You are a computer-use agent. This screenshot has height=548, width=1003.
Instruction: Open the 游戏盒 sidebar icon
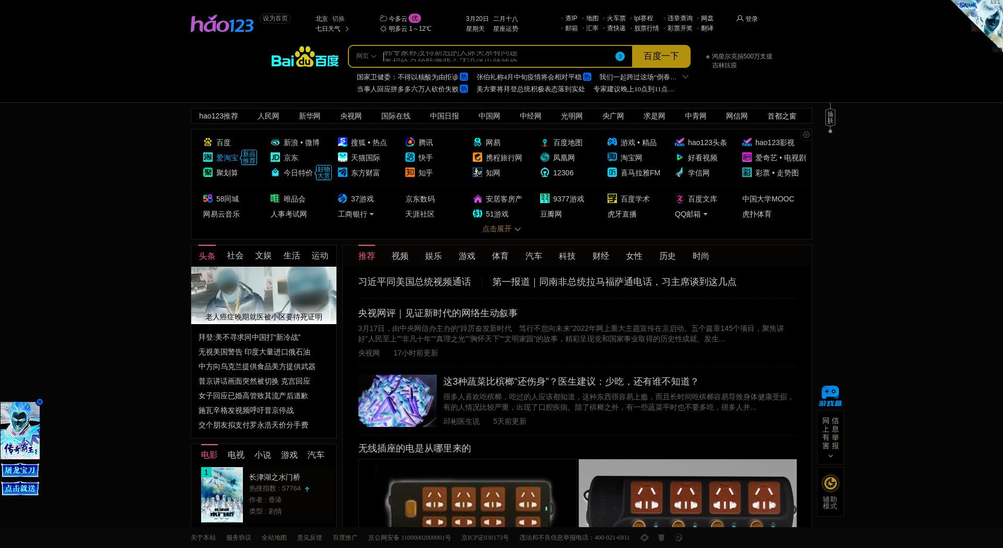[830, 396]
